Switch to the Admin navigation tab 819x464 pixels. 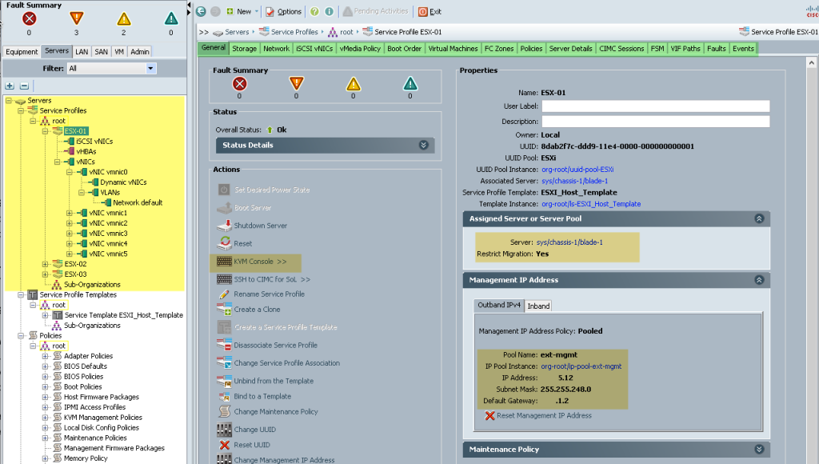(x=140, y=51)
